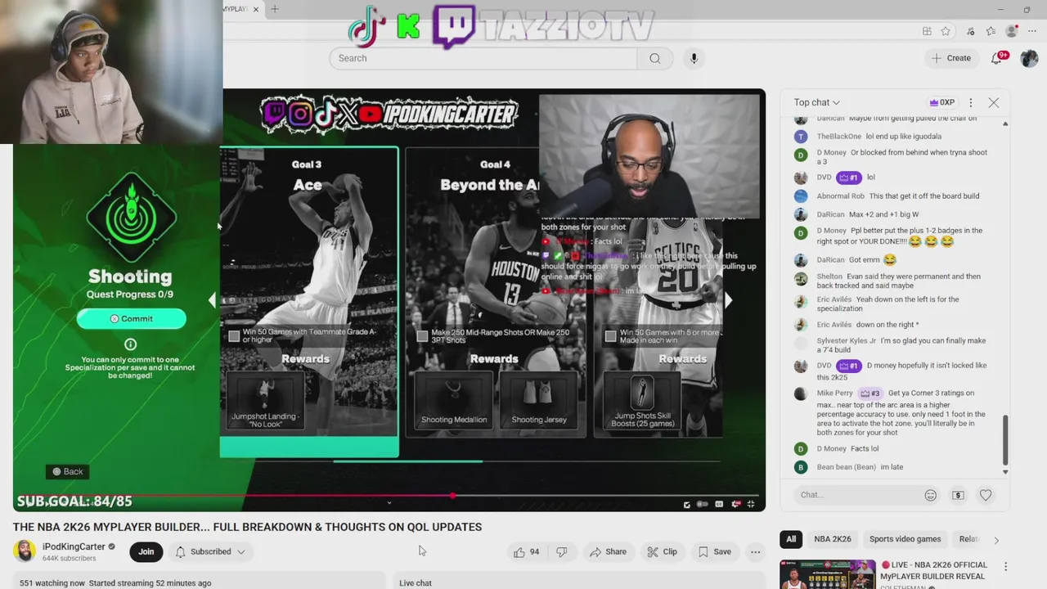1047x589 pixels.
Task: Exit full screen in video player
Action: [x=751, y=504]
